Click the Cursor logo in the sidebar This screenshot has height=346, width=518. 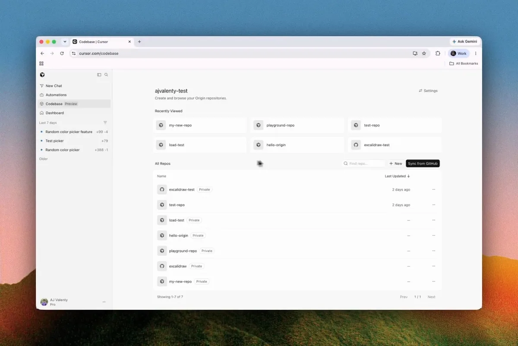[x=42, y=75]
